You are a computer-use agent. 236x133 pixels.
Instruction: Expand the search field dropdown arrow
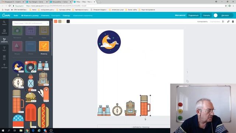point(48,23)
